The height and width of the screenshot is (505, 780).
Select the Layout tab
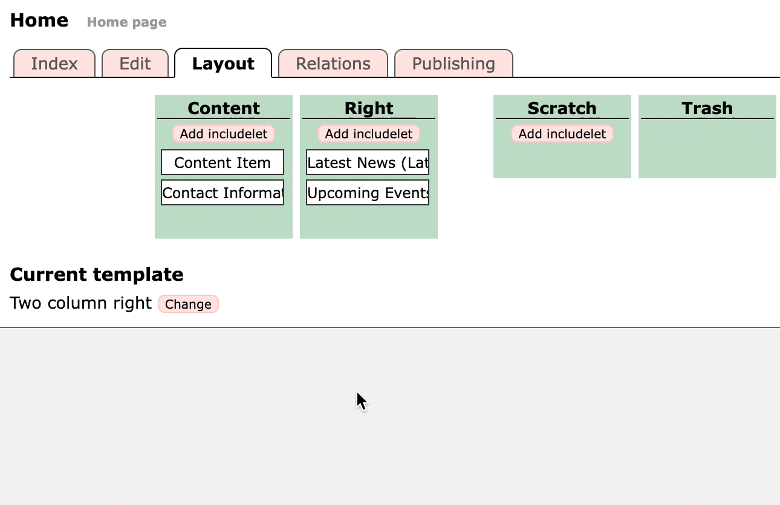click(x=223, y=63)
